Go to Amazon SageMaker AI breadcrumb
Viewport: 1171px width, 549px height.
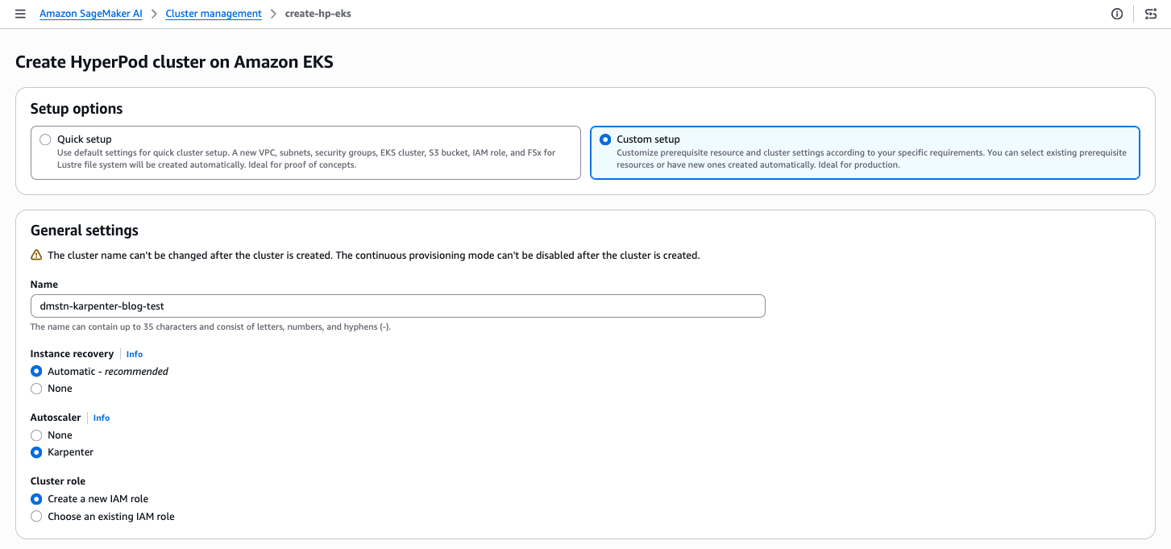(x=91, y=14)
